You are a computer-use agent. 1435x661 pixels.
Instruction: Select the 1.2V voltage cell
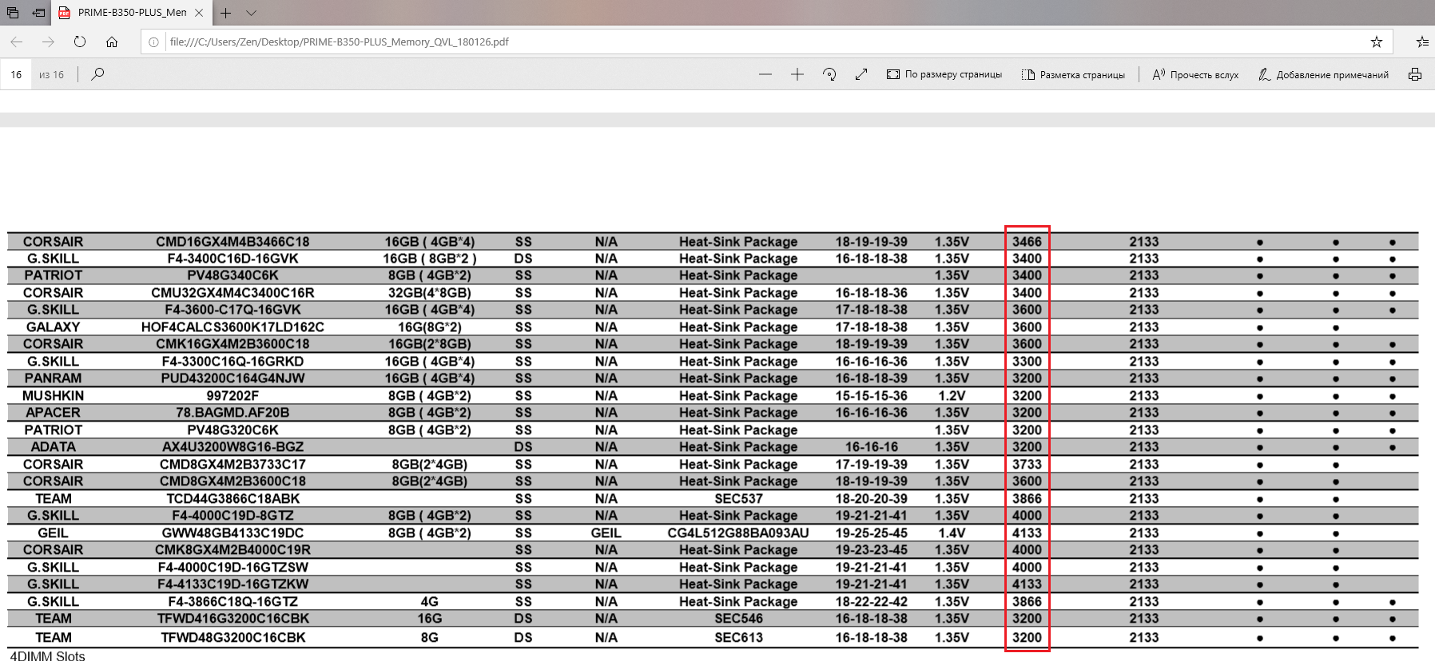(952, 396)
